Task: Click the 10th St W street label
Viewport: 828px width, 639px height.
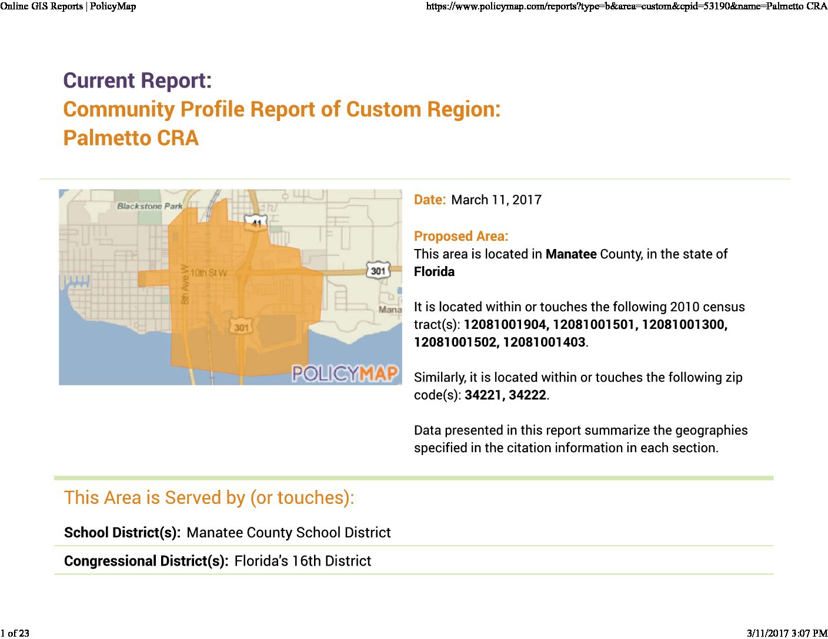Action: [209, 273]
